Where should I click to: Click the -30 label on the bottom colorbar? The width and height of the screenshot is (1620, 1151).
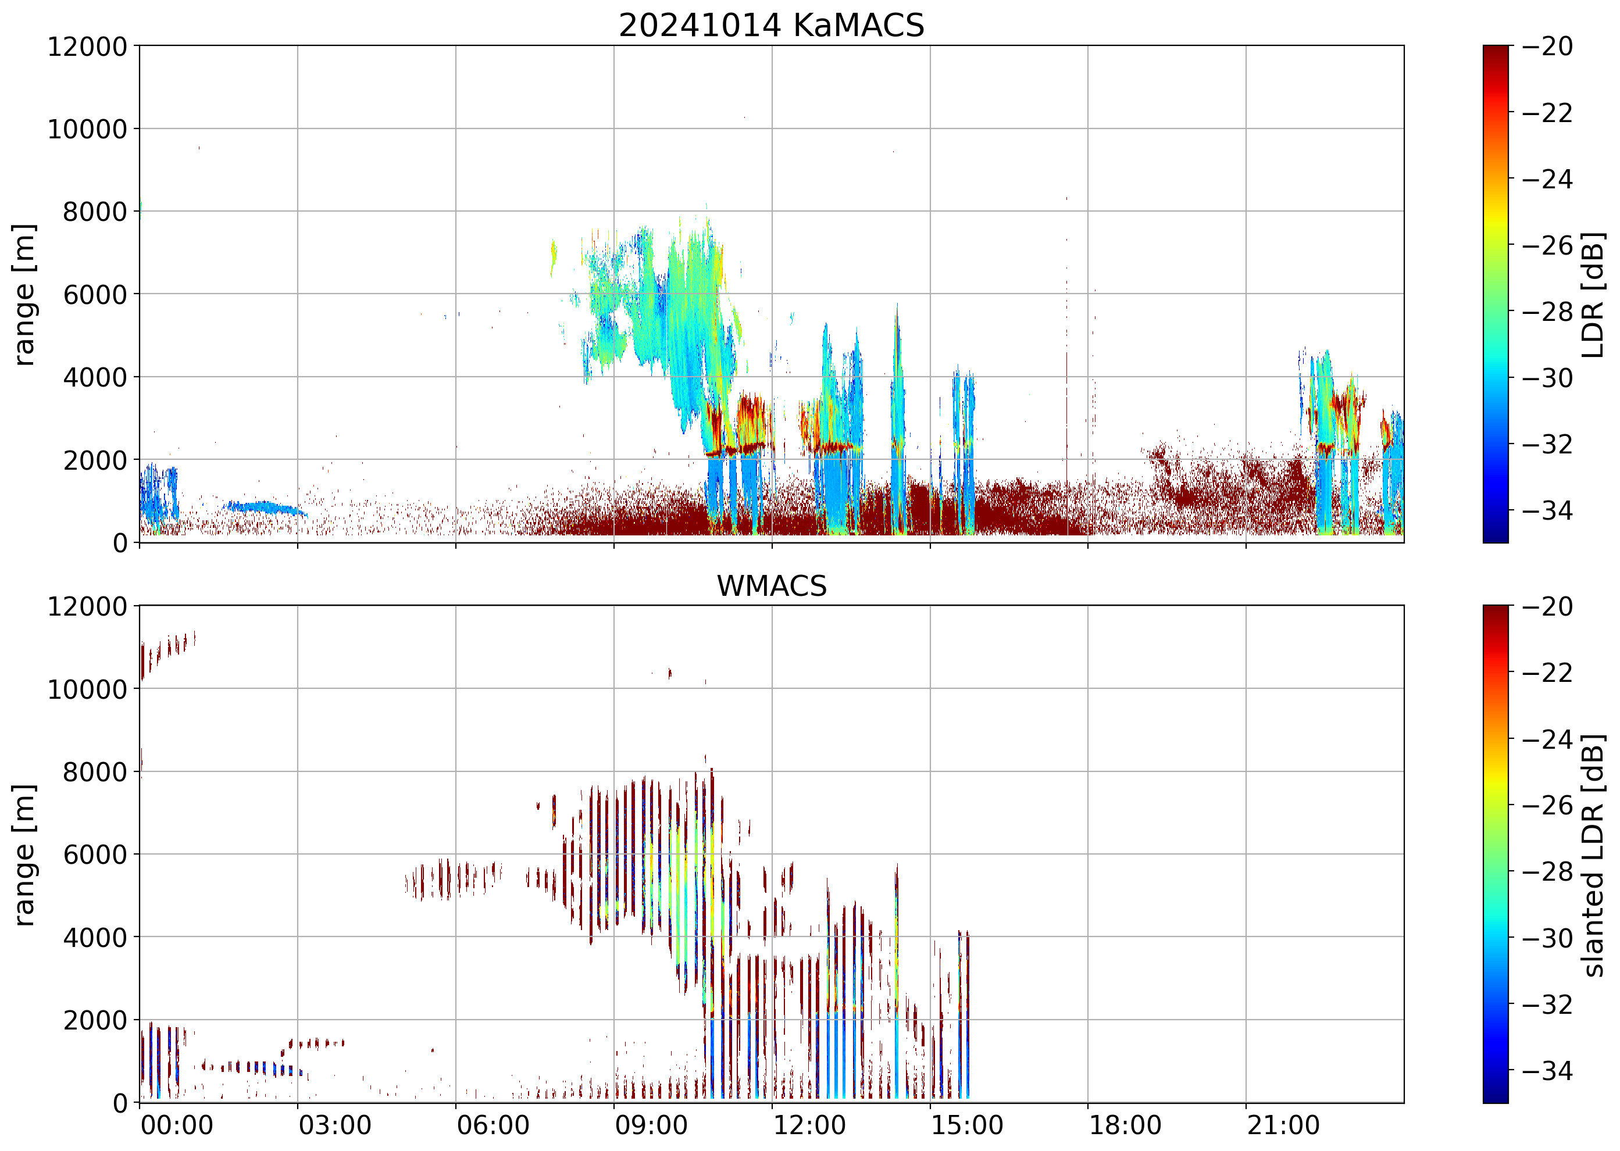coord(1548,938)
